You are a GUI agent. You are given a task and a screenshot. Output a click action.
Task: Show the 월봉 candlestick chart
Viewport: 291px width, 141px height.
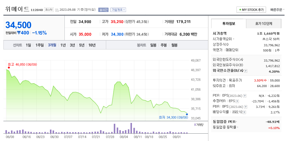click(174, 45)
